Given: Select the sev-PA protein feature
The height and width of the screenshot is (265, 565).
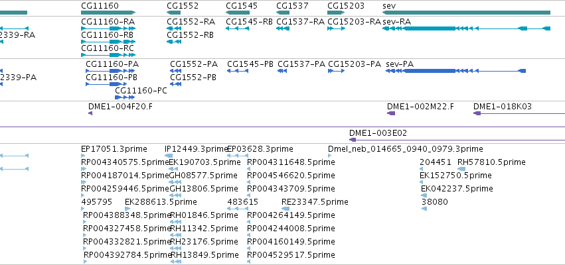Looking at the screenshot, I should tap(455, 71).
